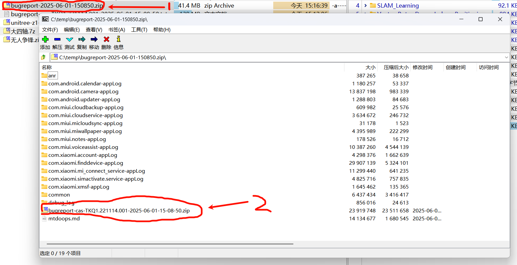
Task: Open the Info (信息) properties tool
Action: coord(119,39)
